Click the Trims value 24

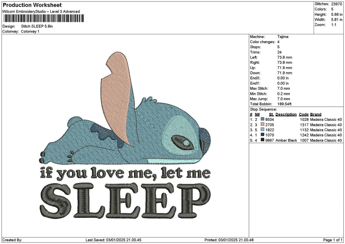(279, 52)
